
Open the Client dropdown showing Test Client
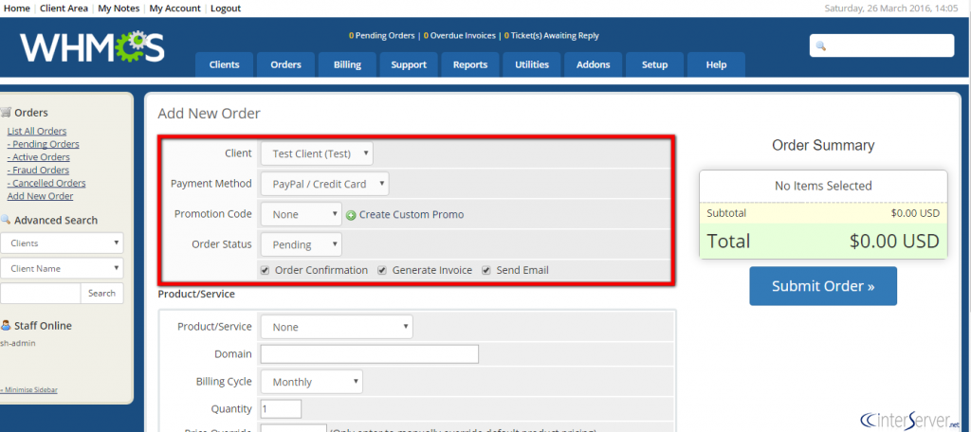(317, 153)
